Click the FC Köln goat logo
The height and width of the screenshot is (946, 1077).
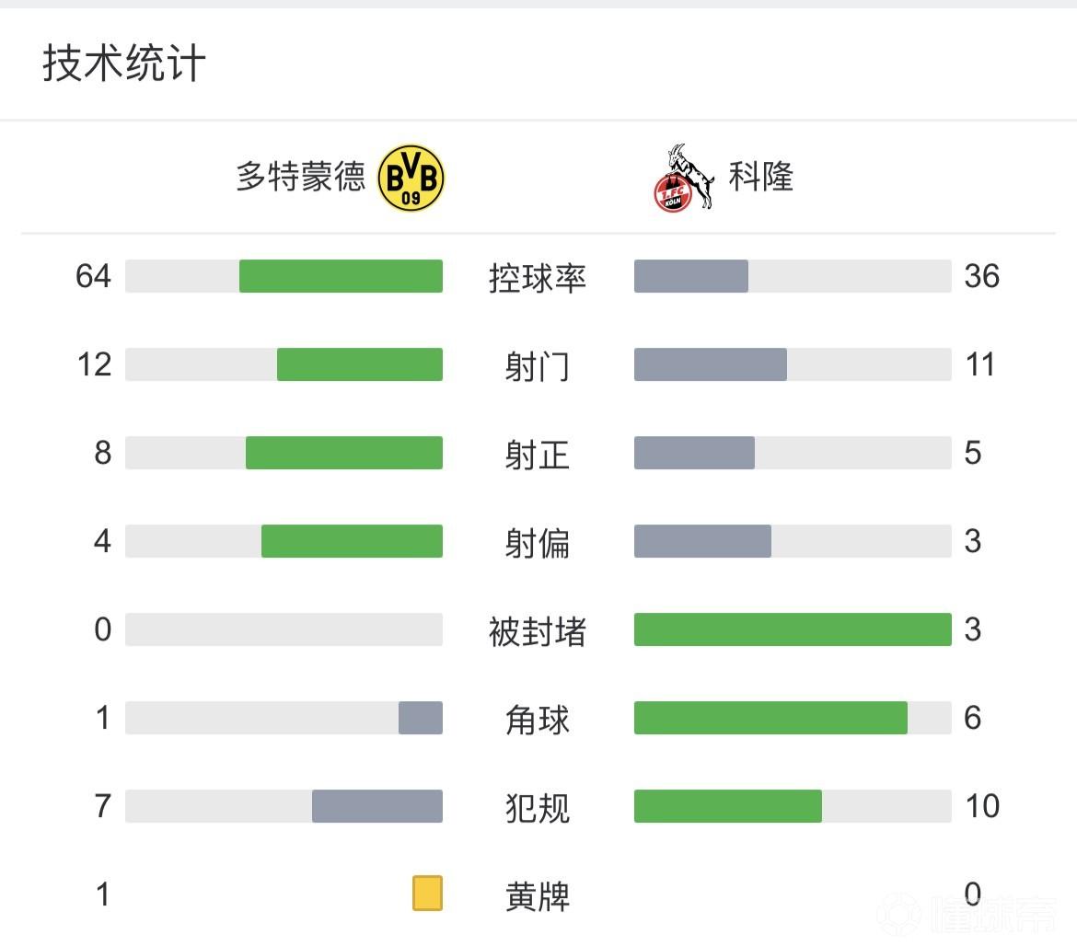(682, 179)
